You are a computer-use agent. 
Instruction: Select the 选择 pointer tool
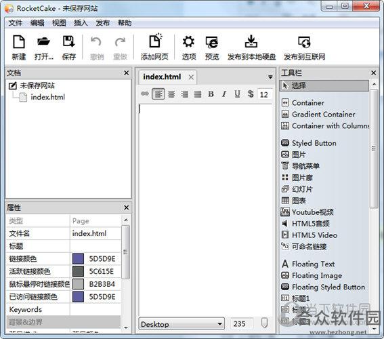(x=324, y=85)
